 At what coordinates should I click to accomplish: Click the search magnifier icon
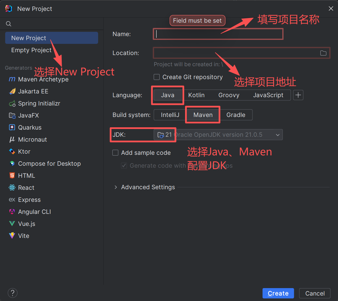(8, 24)
